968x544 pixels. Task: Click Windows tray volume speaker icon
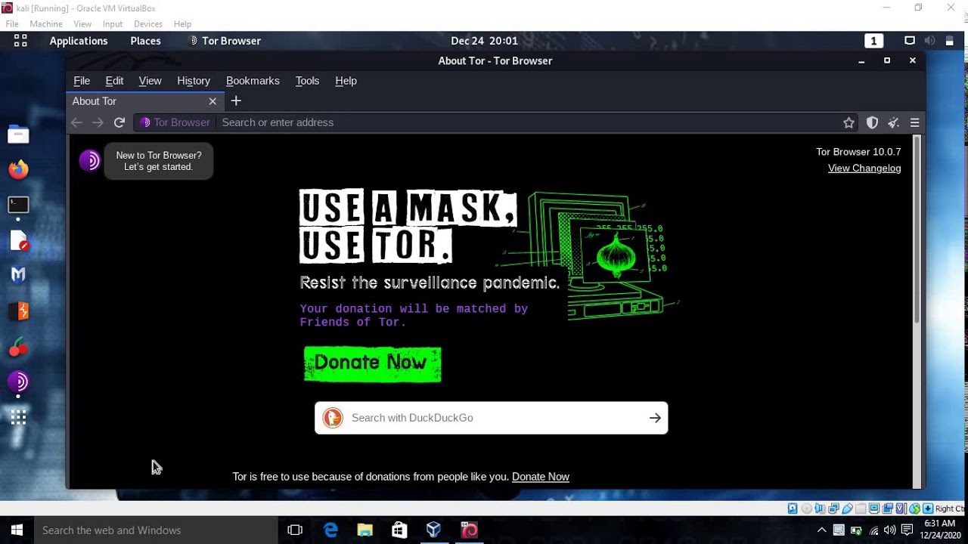pos(889,530)
